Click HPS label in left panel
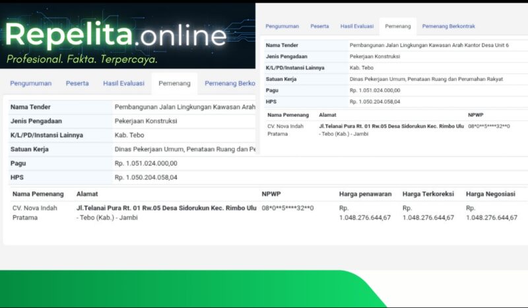Viewport: 528px width, 308px height. tap(17, 177)
